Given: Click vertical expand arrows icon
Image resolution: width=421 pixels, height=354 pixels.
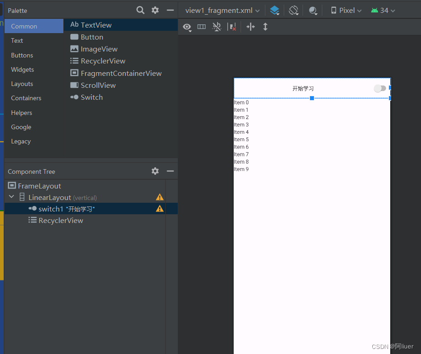Looking at the screenshot, I should click(x=265, y=27).
